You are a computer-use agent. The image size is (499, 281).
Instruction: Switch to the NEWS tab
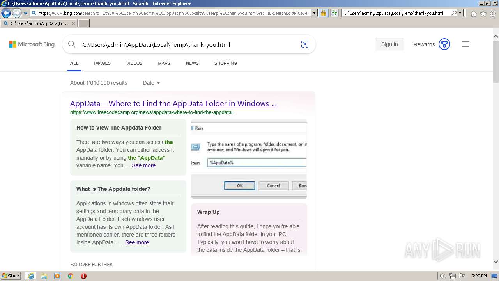[x=192, y=63]
